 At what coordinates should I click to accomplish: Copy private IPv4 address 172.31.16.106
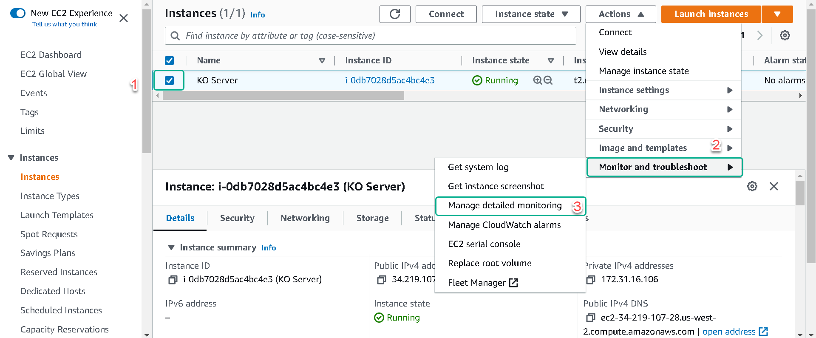(x=590, y=280)
